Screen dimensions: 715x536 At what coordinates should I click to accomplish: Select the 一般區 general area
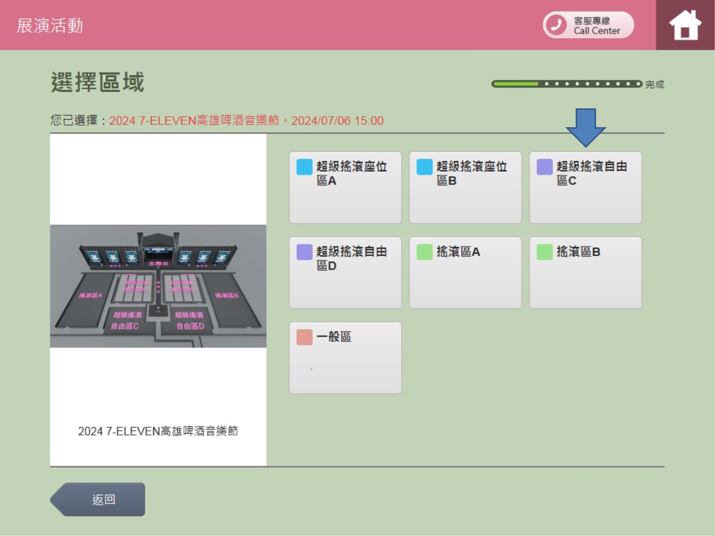pos(345,358)
